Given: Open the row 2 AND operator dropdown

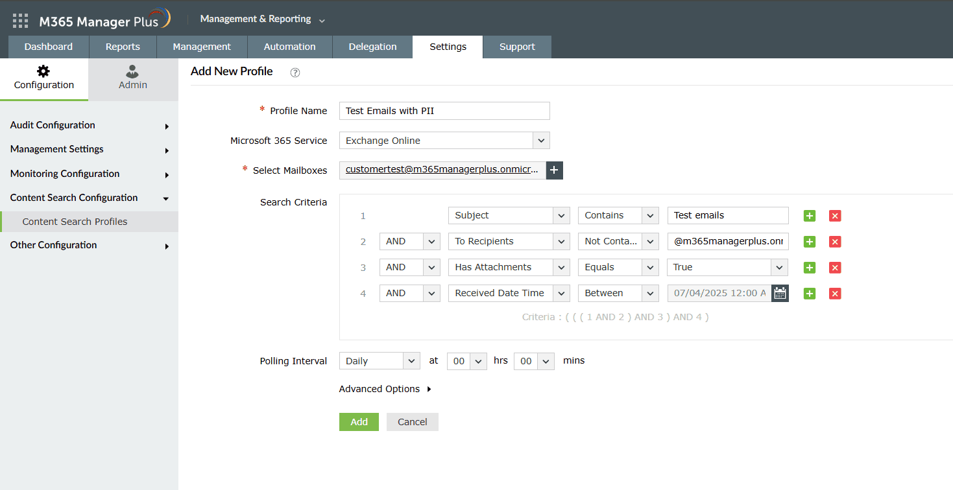Looking at the screenshot, I should click(410, 241).
